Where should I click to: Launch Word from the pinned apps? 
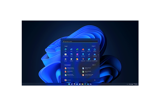[71, 50]
